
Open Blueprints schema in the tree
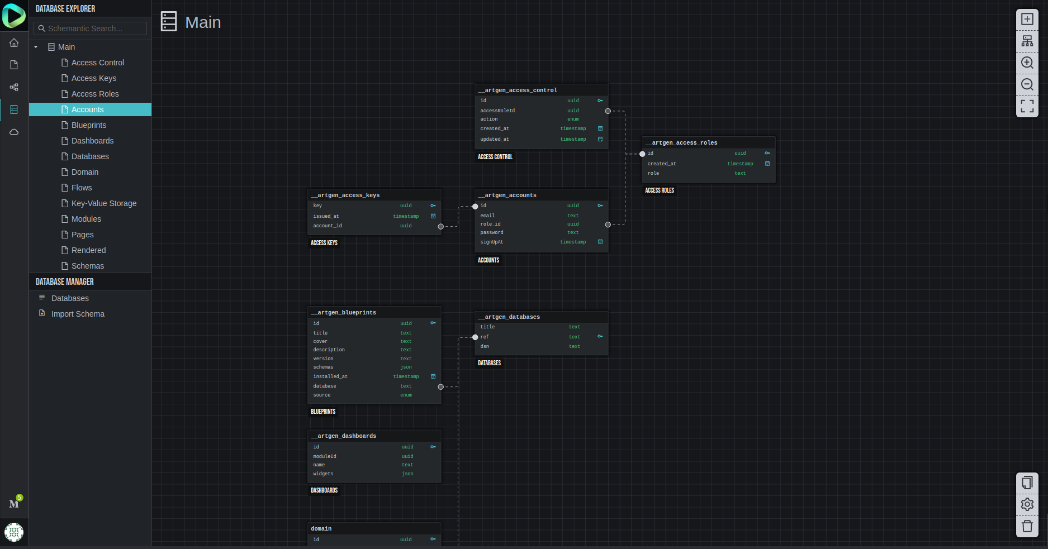click(x=88, y=125)
